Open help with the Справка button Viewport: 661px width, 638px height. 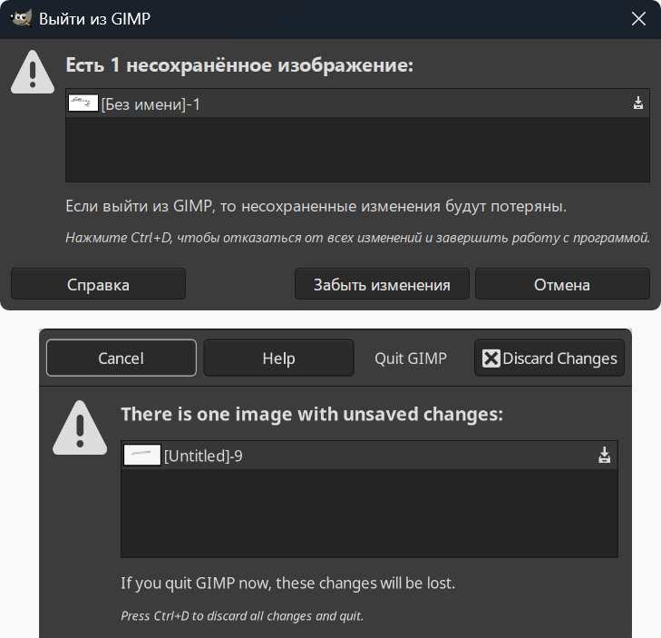[98, 284]
